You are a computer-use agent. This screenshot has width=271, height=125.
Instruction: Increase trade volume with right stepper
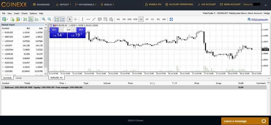pyautogui.click(x=74, y=30)
